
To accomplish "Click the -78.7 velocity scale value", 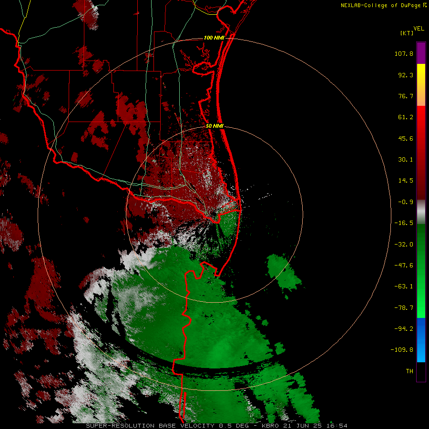I will click(404, 308).
